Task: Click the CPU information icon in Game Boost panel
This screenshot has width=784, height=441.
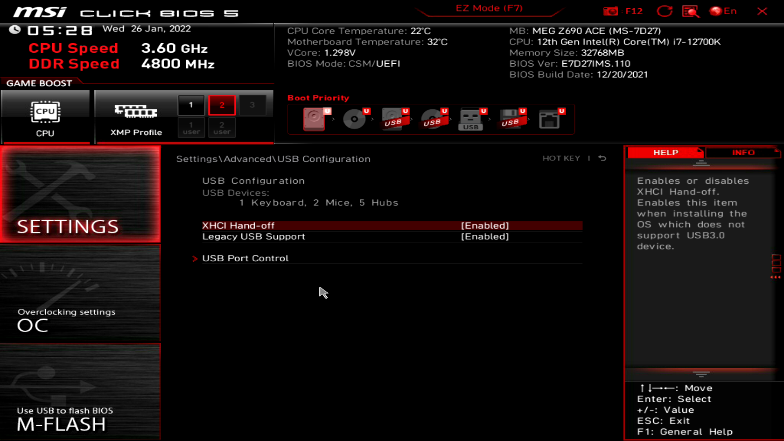Action: [46, 112]
